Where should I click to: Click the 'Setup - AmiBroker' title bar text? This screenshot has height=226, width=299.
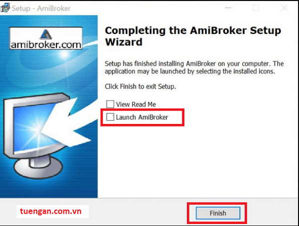41,8
